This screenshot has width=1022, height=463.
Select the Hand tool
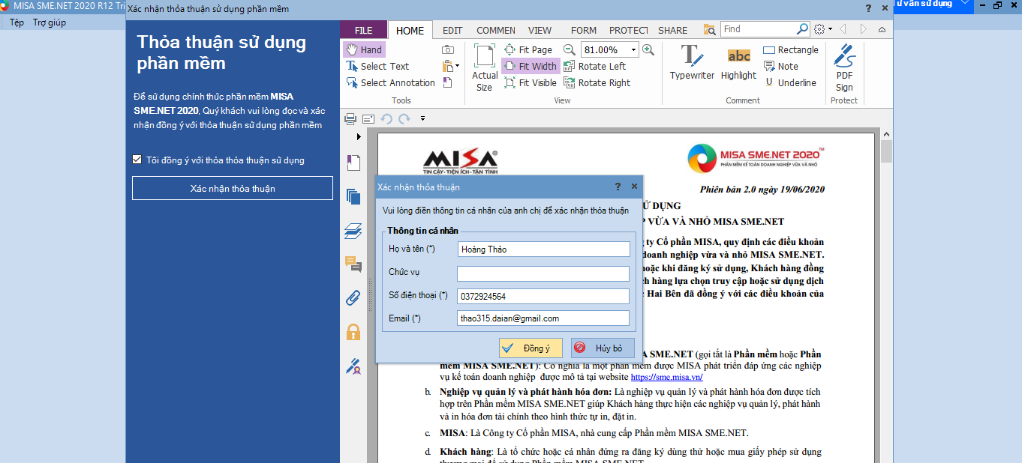[x=365, y=49]
